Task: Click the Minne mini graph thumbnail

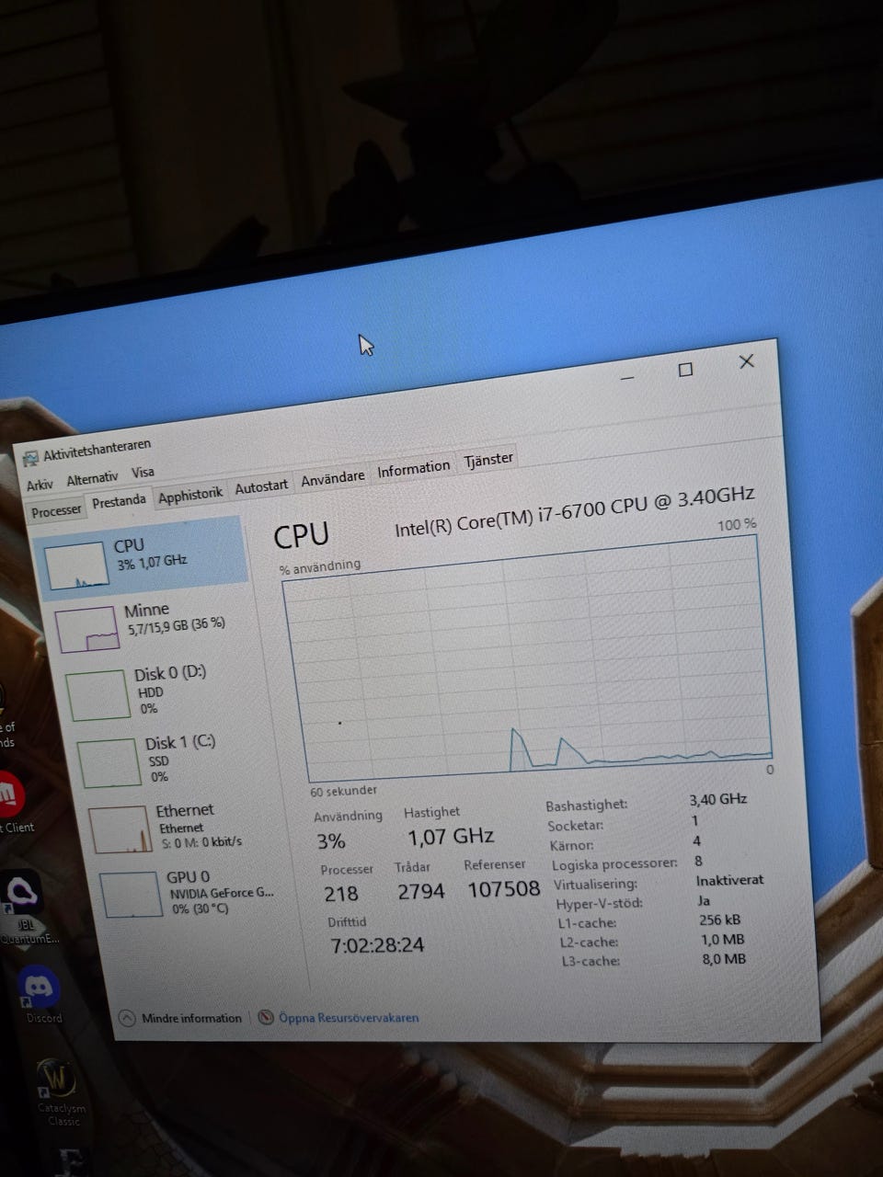Action: (88, 630)
